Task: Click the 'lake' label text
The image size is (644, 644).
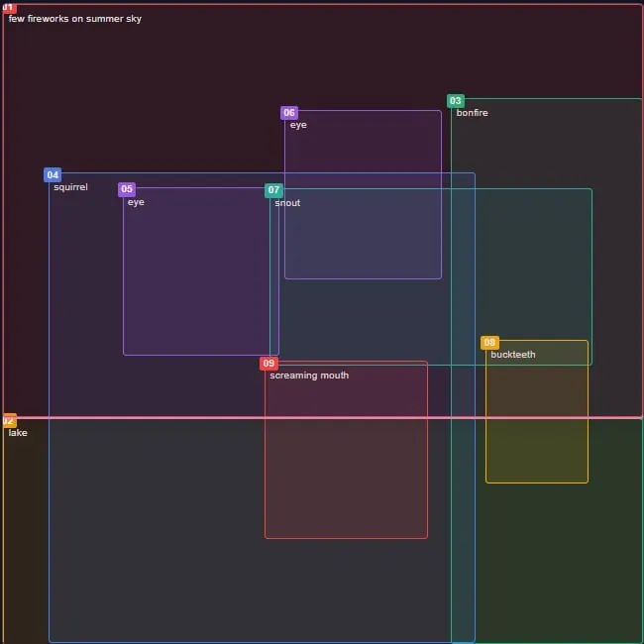Action: (x=18, y=433)
